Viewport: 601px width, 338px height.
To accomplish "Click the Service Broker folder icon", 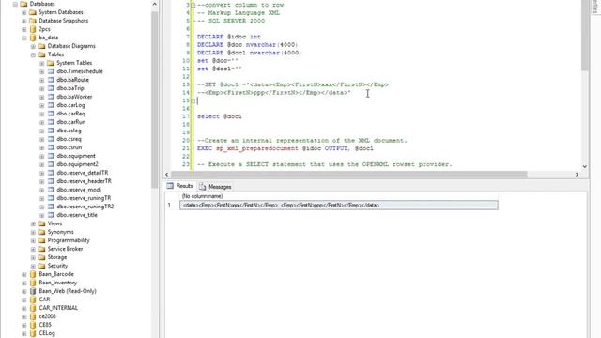I will coord(41,249).
